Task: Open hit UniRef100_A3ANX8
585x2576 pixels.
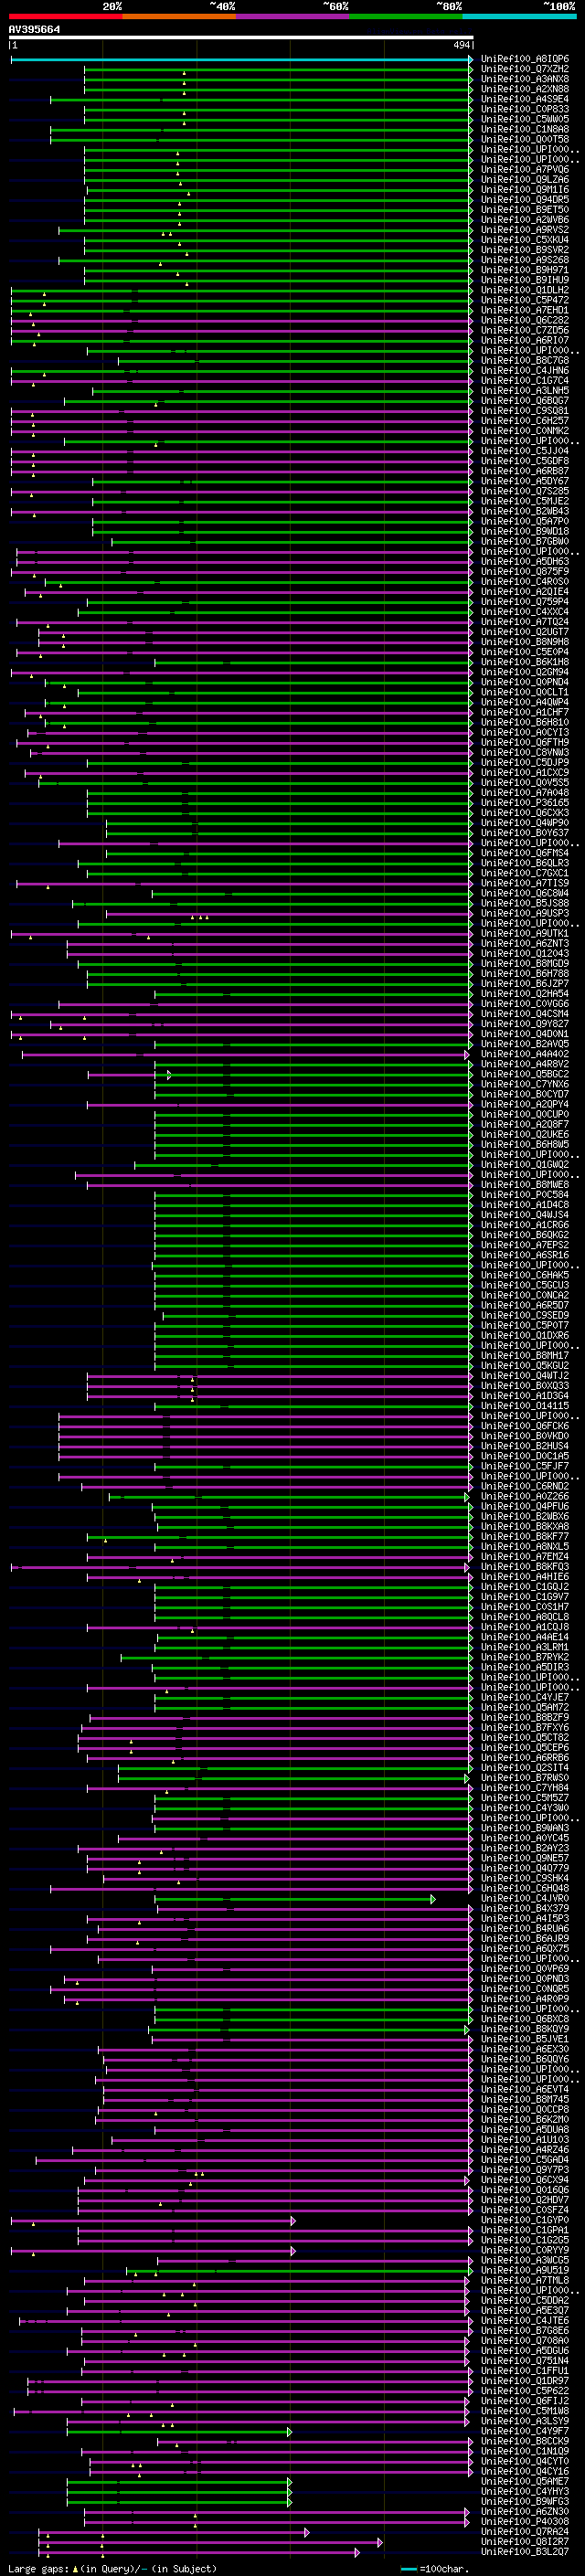Action: 525,79
